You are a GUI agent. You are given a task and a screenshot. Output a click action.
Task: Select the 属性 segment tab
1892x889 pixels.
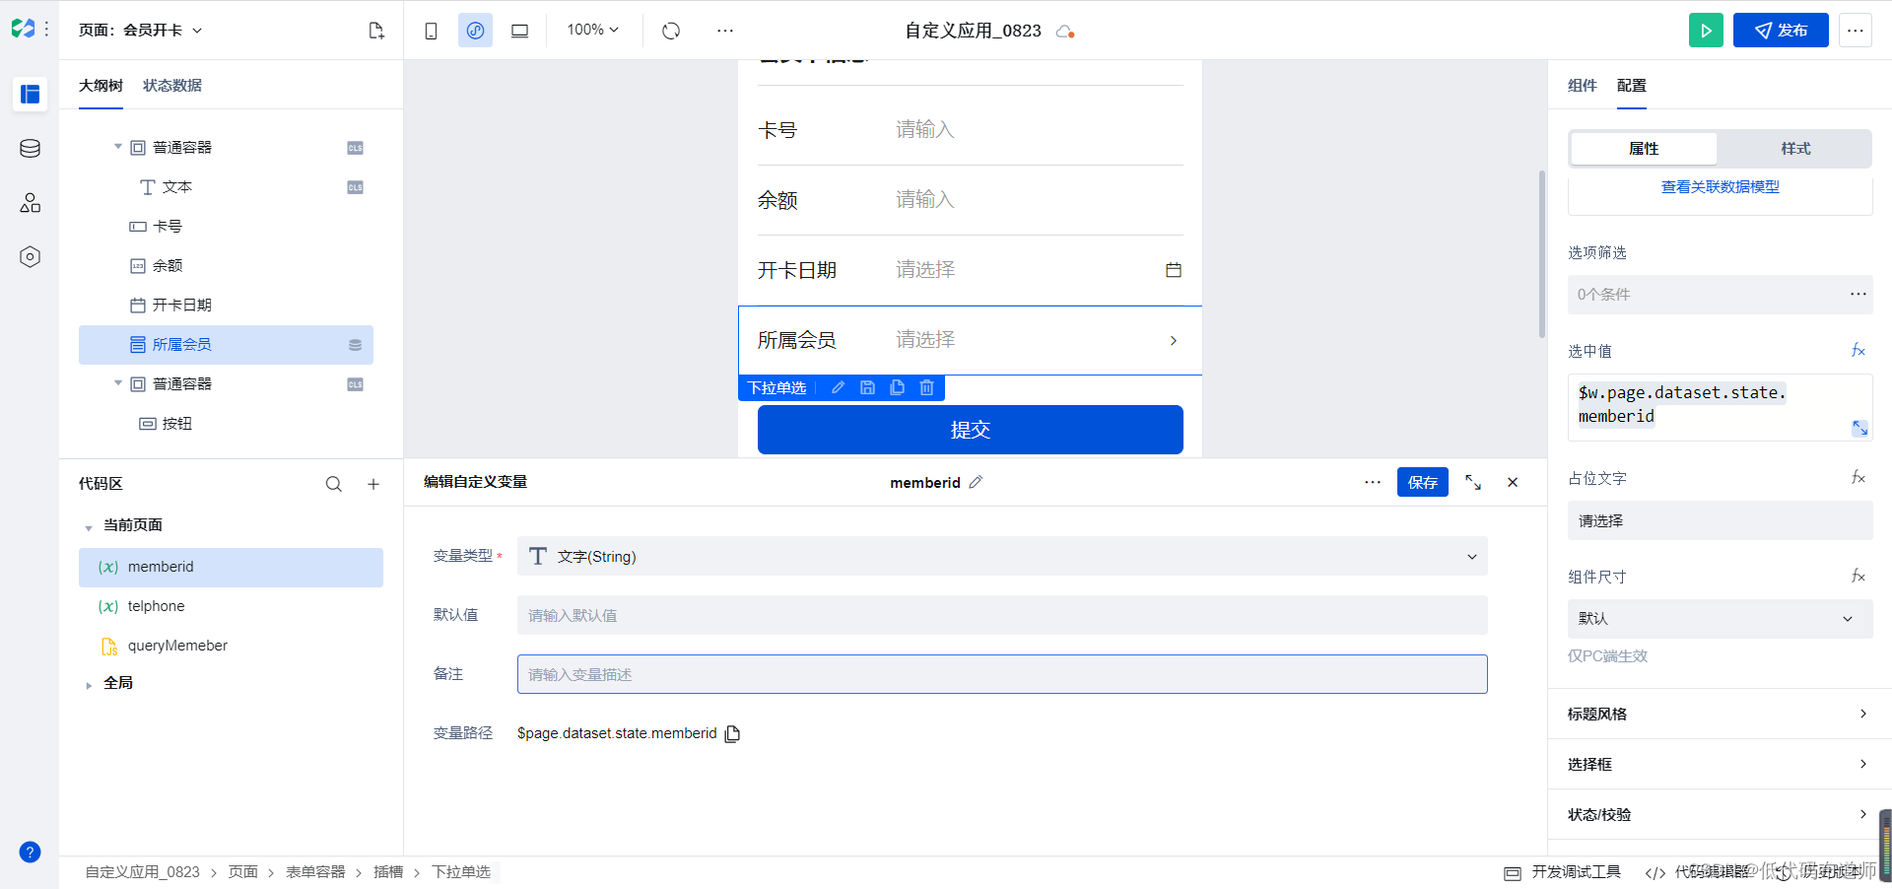coord(1644,149)
